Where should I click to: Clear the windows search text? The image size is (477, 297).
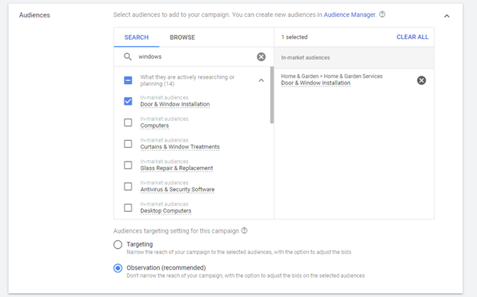(261, 57)
